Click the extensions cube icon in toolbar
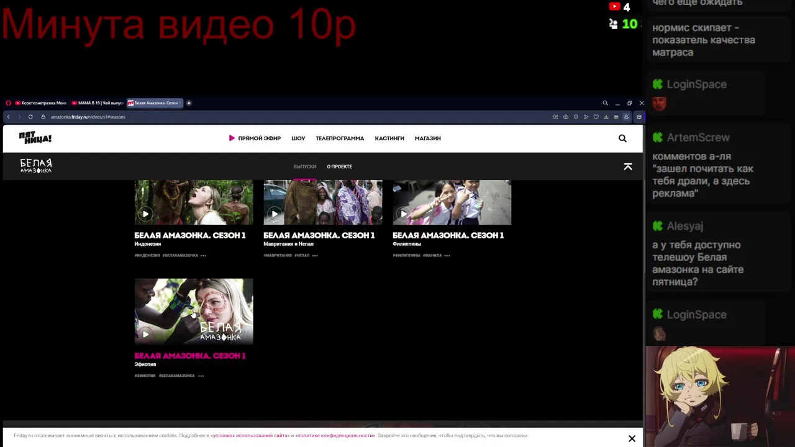Image resolution: width=795 pixels, height=447 pixels. (639, 117)
